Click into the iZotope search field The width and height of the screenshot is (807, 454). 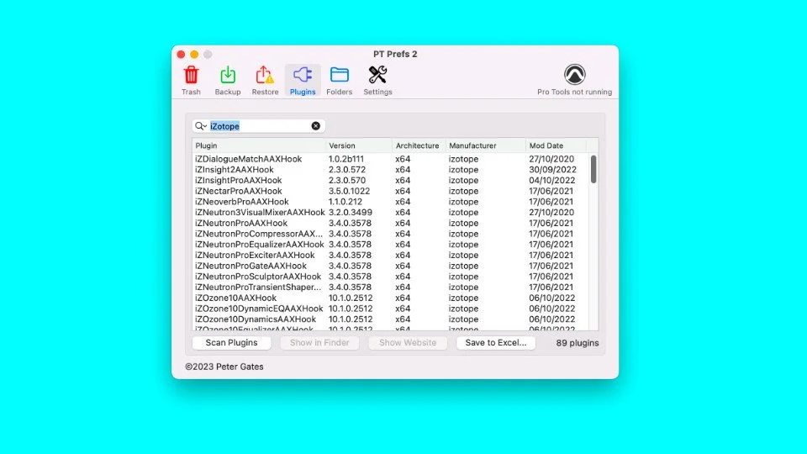pyautogui.click(x=258, y=126)
